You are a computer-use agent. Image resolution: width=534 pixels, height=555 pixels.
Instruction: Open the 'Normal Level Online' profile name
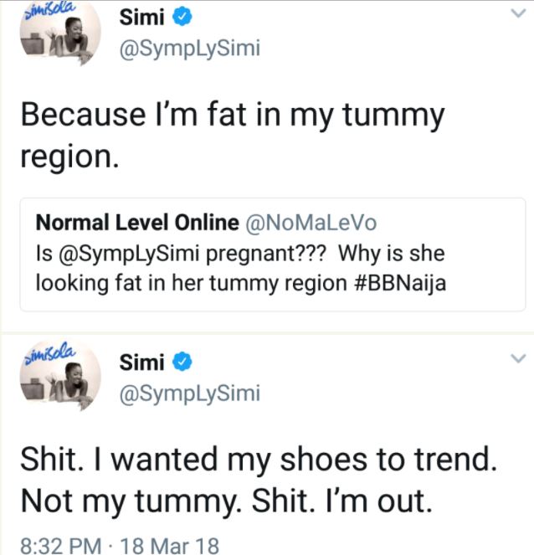pos(136,222)
